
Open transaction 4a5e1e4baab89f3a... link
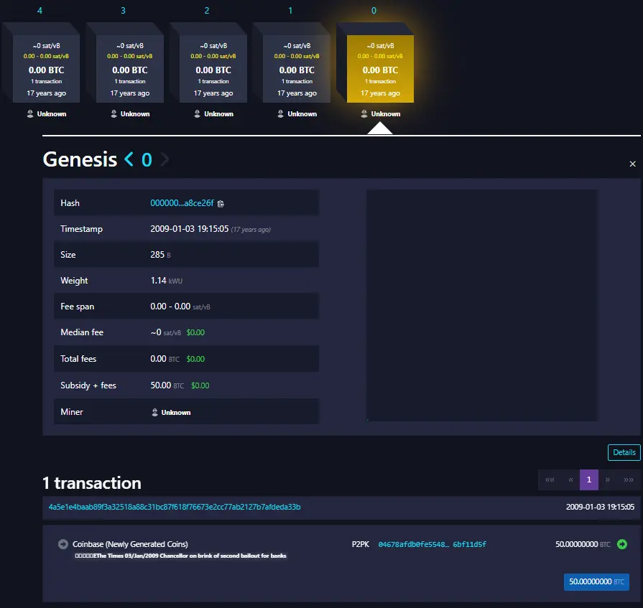[175, 508]
